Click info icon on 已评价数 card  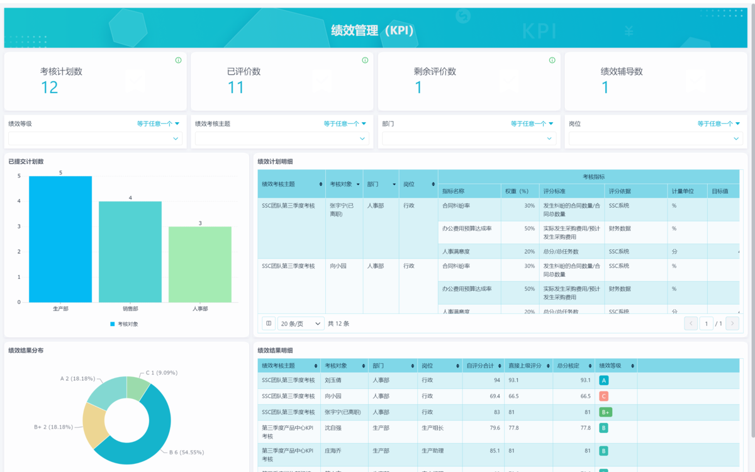pos(365,60)
